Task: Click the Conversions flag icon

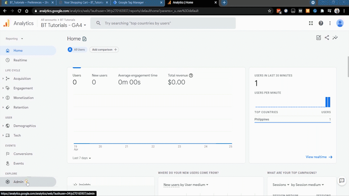Action: pos(7,154)
